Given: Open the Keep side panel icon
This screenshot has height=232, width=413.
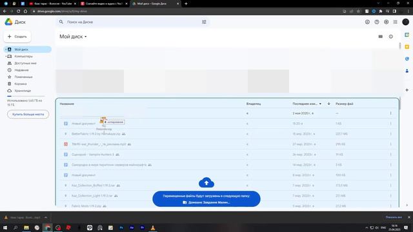Looking at the screenshot, I should (x=407, y=47).
